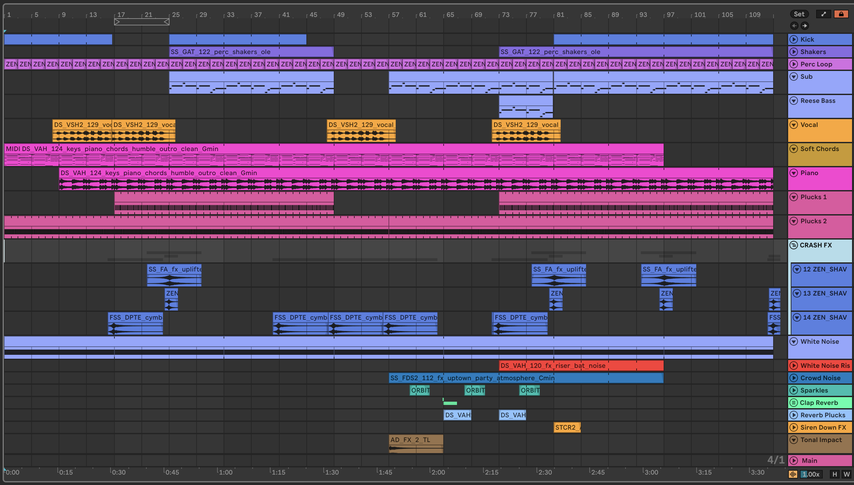The width and height of the screenshot is (854, 485).
Task: Click the Plucks 2 fold arrow icon
Action: (x=794, y=221)
